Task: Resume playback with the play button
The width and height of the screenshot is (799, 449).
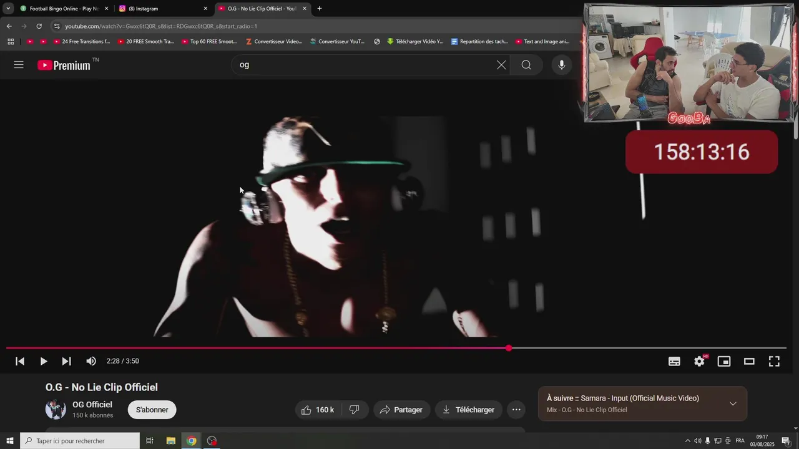Action: (44, 361)
